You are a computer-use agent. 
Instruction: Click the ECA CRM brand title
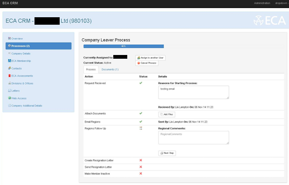[x=10, y=3]
